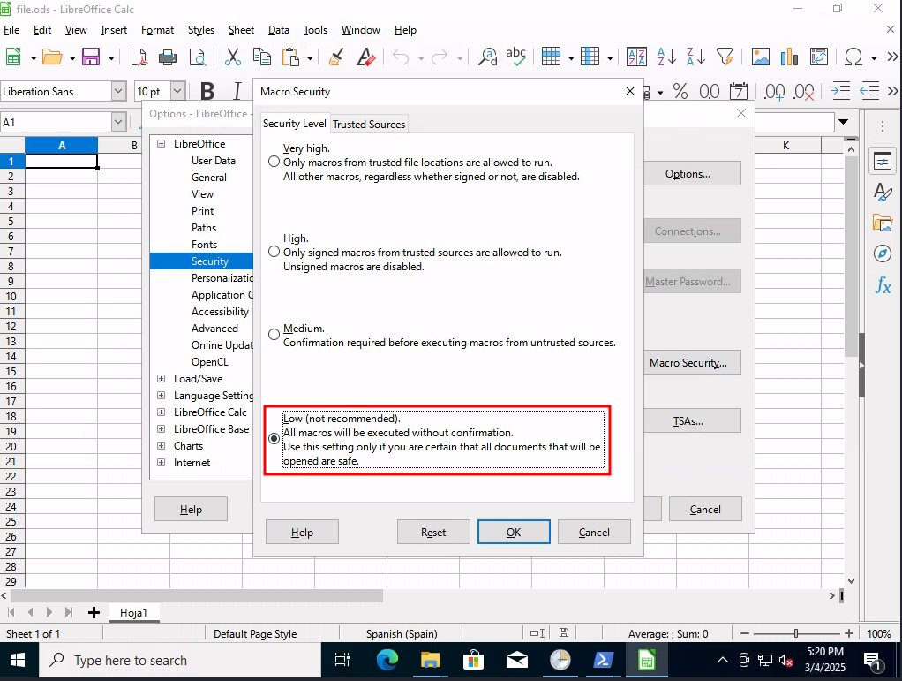Expand the Load/Save tree node
This screenshot has width=902, height=681.
[x=161, y=378]
